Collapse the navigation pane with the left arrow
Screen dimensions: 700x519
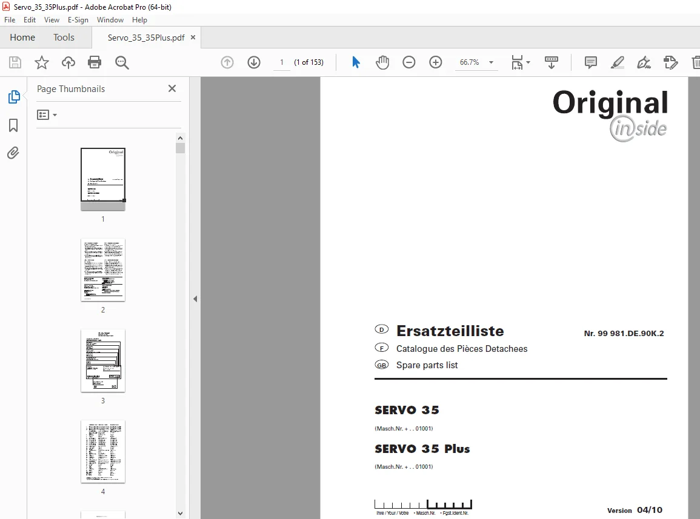click(195, 299)
